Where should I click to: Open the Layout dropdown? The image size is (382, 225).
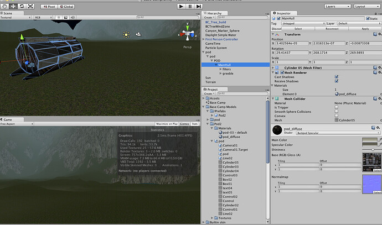coord(368,7)
